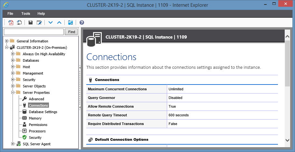Click the blue up chevron toolbar icon
This screenshot has width=295, height=152.
[x=59, y=23]
